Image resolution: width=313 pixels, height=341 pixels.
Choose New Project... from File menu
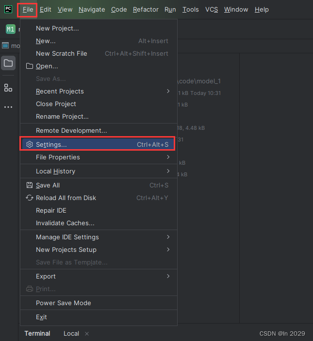click(99, 29)
